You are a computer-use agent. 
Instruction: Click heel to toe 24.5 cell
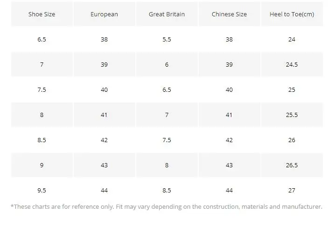[x=292, y=65]
